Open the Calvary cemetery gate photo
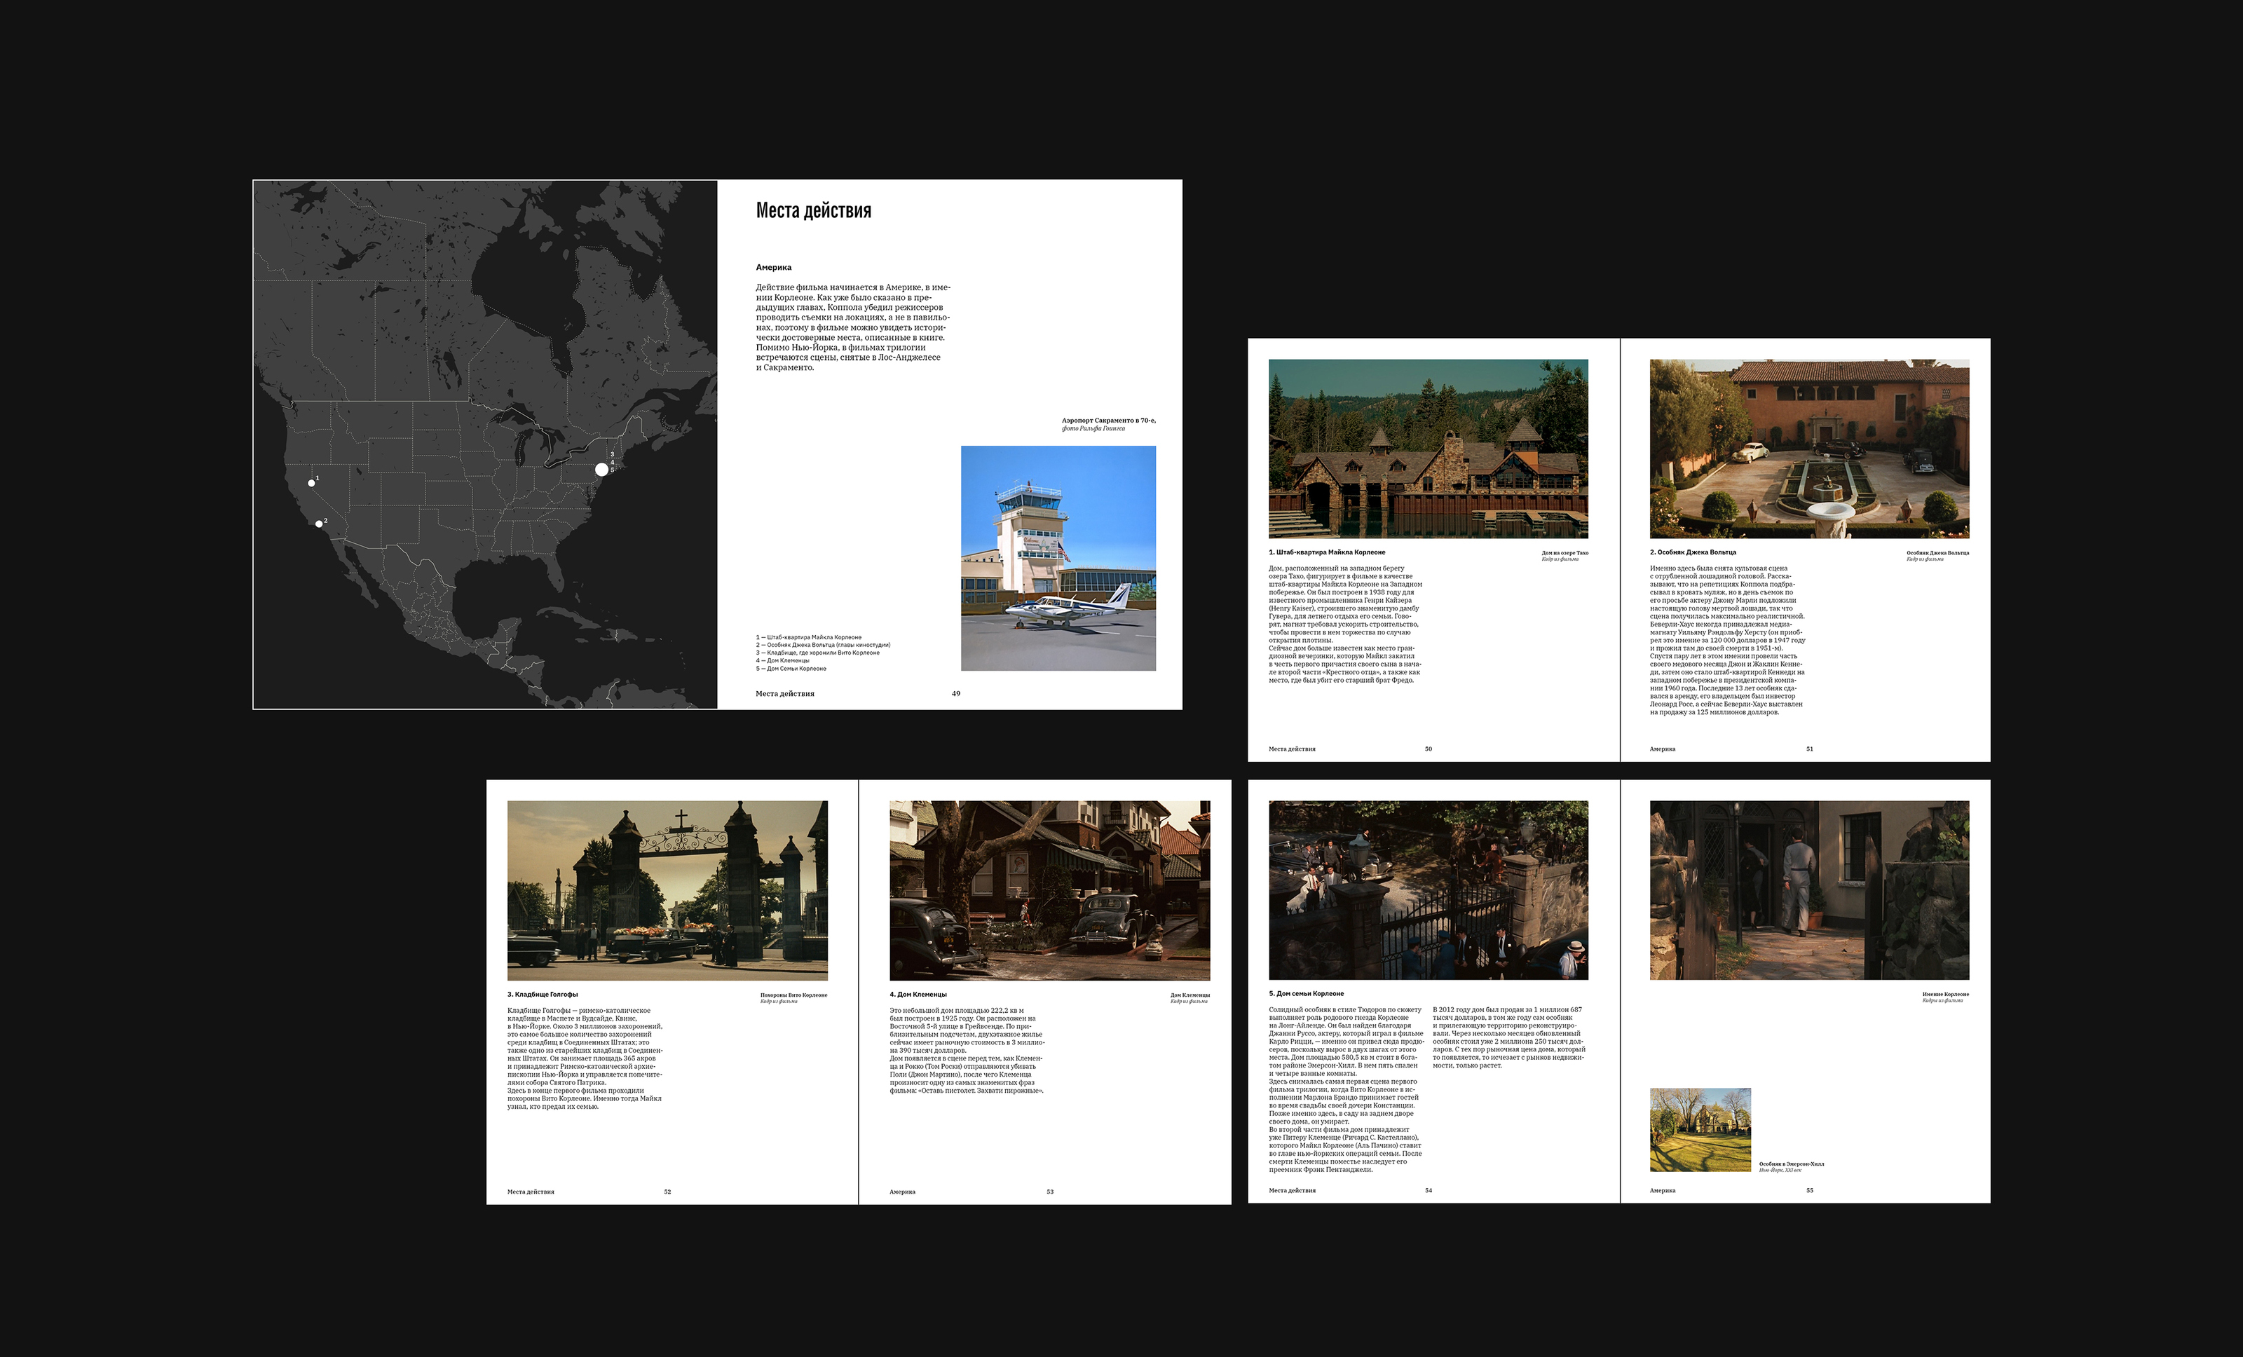 click(667, 890)
